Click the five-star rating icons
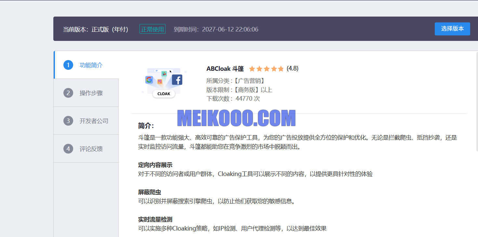 266,69
